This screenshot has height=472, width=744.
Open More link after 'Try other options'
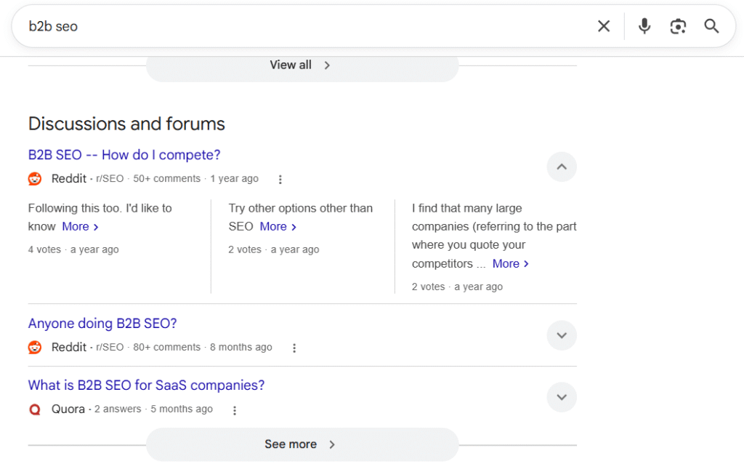(278, 226)
